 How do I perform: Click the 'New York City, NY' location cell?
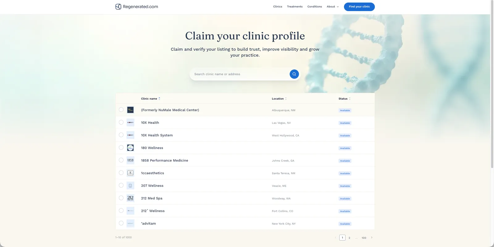pos(284,224)
